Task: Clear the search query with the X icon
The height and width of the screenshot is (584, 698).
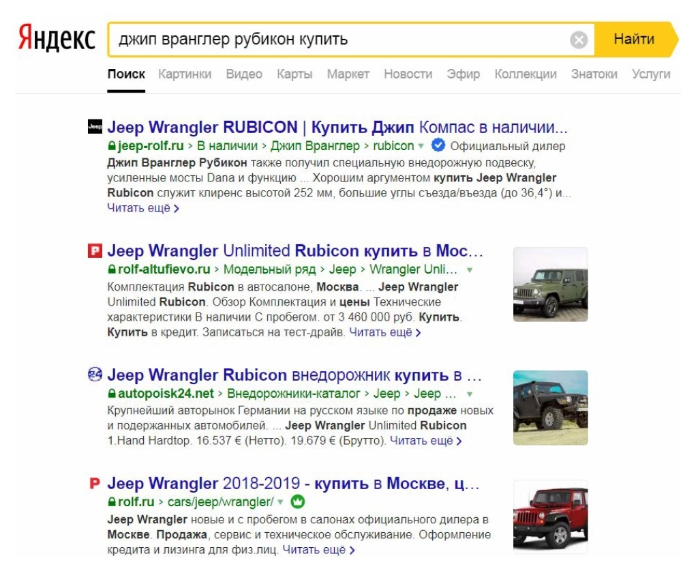Action: pyautogui.click(x=579, y=40)
